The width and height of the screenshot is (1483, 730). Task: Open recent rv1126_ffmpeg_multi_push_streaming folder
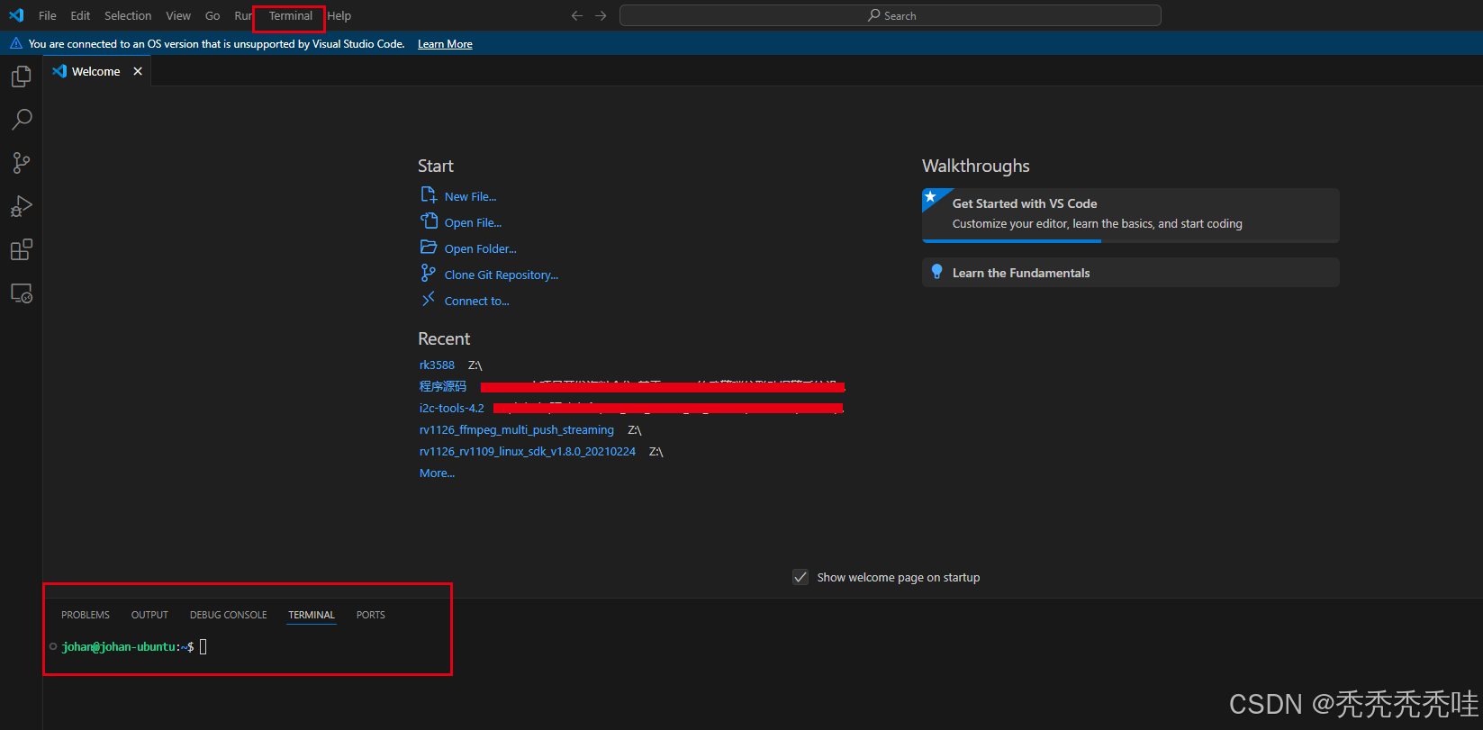coord(517,429)
